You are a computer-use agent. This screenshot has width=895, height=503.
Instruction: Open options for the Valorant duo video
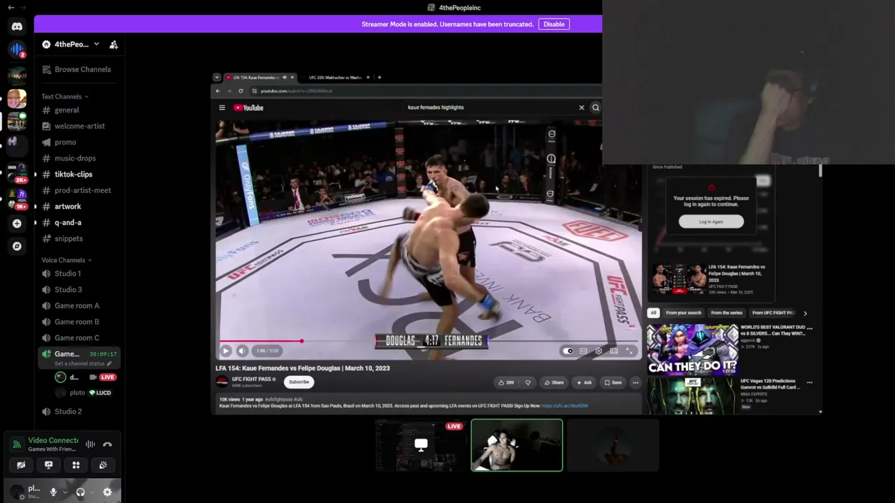pos(810,328)
